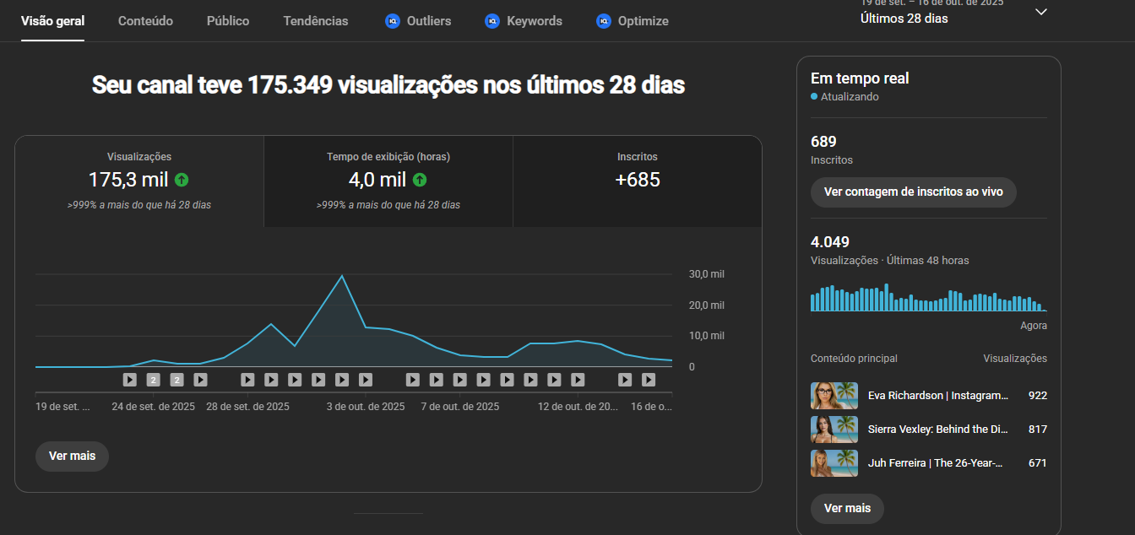This screenshot has height=535, width=1135.
Task: Open the Sierra Vexley video thumbnail
Action: coord(834,430)
